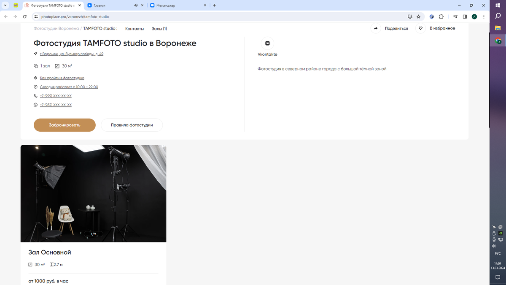Close the Главная tab
This screenshot has height=285, width=506.
[142, 5]
